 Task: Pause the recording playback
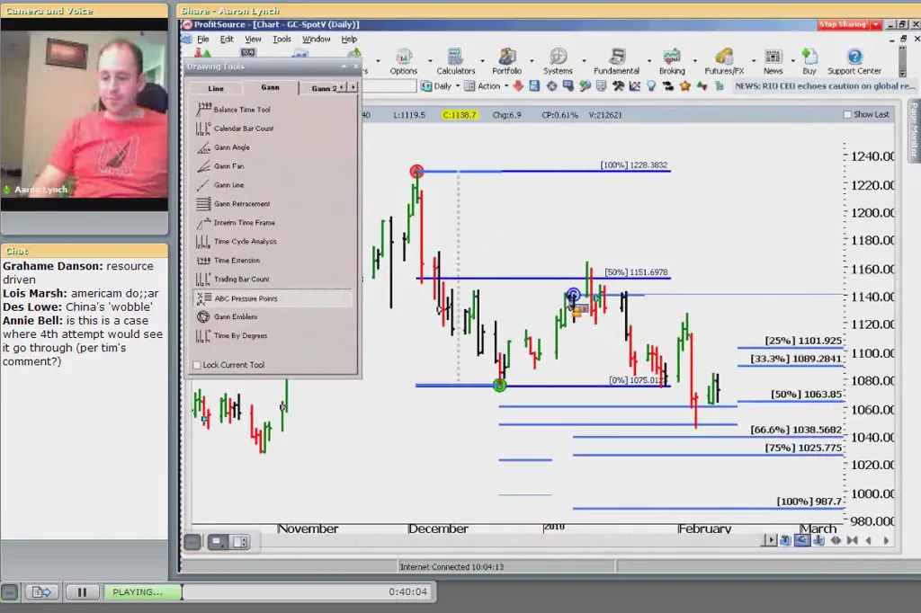point(82,591)
